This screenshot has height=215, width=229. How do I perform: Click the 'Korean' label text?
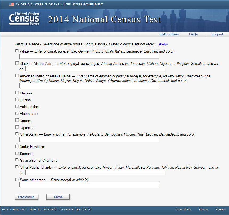coord(25,121)
